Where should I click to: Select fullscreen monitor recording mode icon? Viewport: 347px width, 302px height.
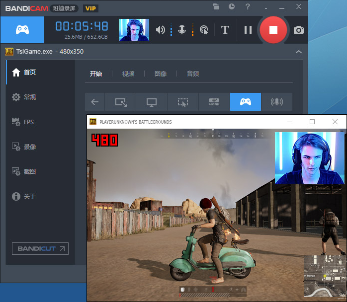pyautogui.click(x=152, y=102)
